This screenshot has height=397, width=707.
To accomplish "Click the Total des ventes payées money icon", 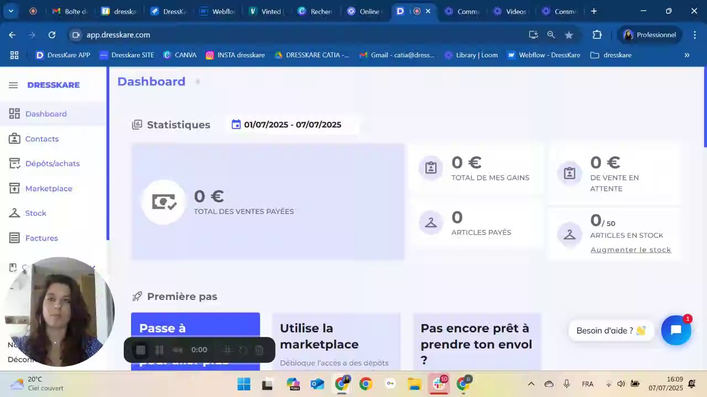I will (163, 202).
